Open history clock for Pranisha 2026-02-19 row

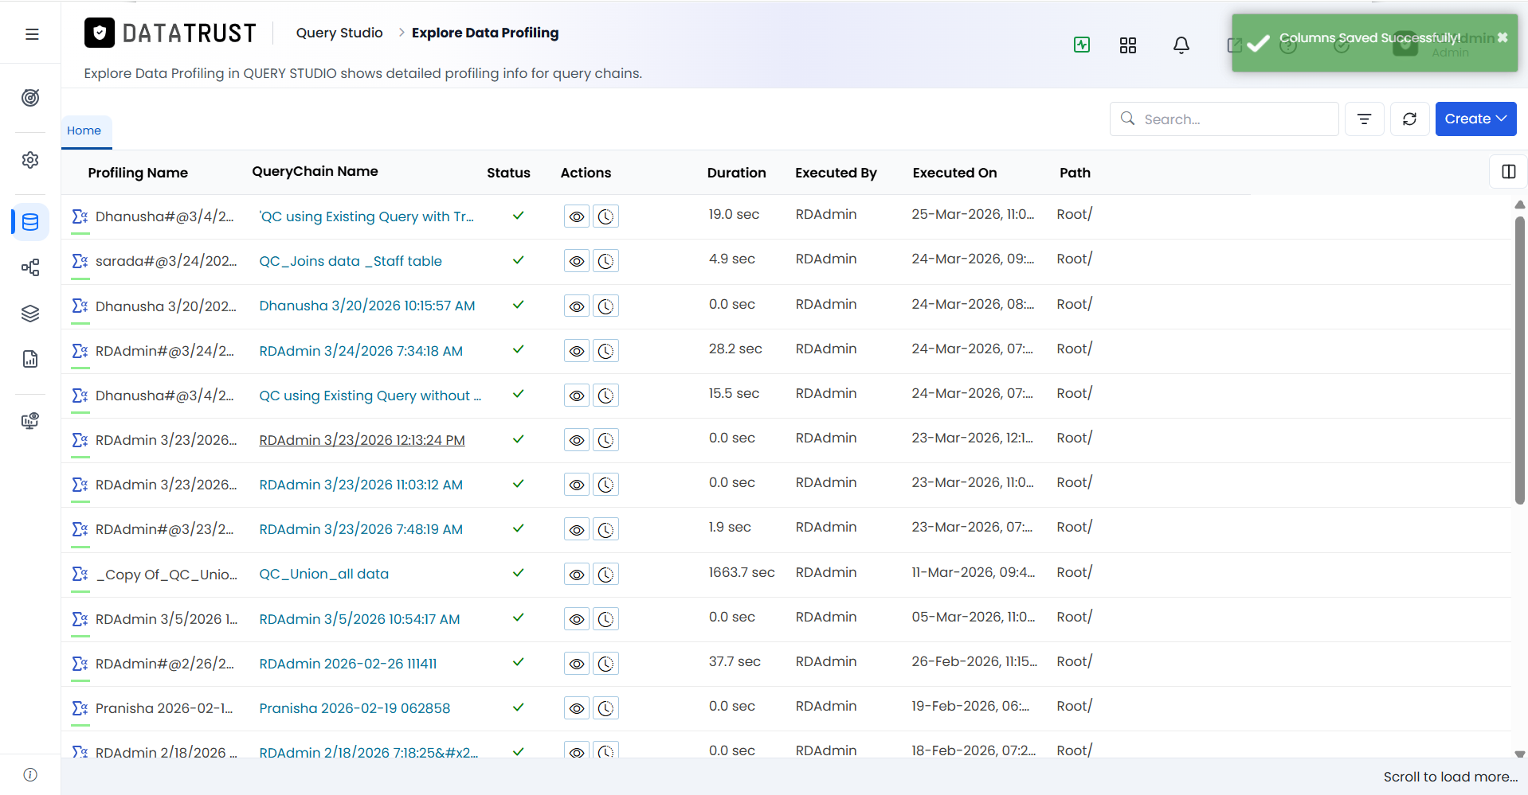tap(605, 708)
